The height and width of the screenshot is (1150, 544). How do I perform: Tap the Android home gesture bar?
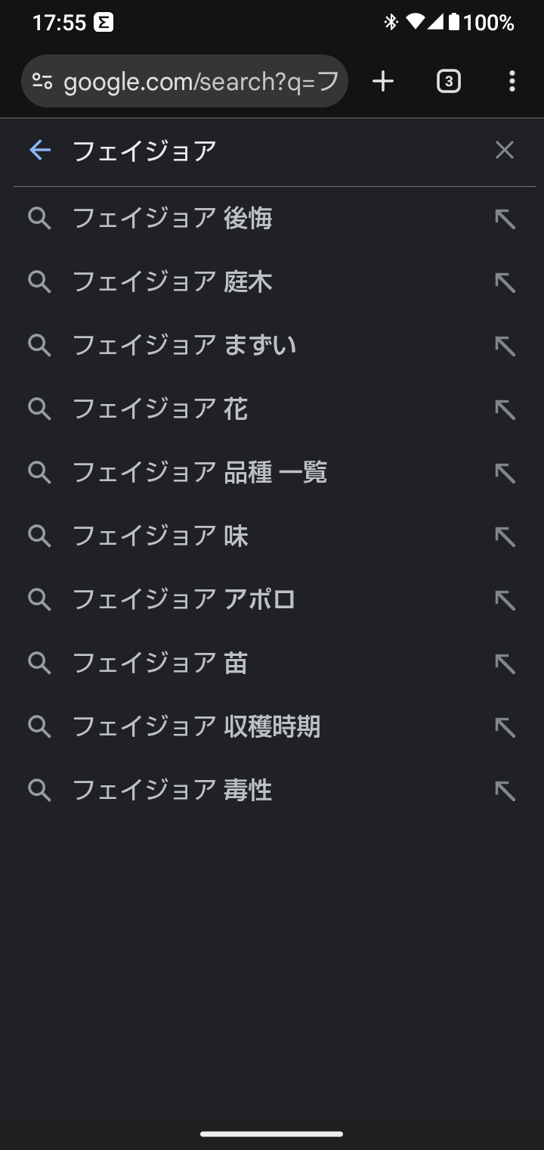[272, 1133]
